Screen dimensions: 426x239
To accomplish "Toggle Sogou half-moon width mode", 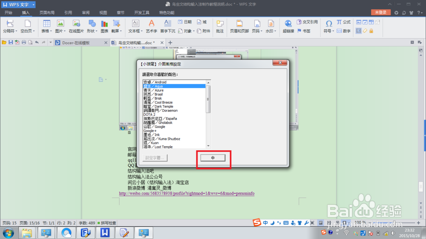I will (272, 223).
